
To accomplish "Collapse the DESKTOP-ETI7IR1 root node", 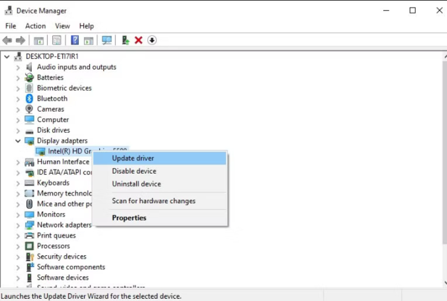I will tap(7, 56).
